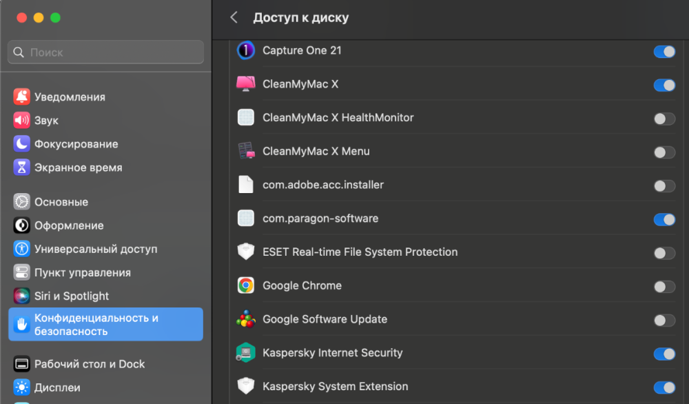Click the com.adobe.acc.installer file icon
689x404 pixels.
coord(246,185)
